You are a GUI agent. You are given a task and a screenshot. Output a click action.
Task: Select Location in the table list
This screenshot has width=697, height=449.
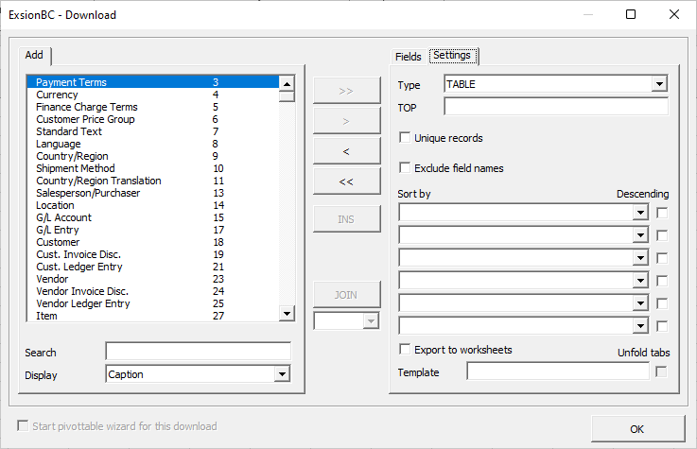coord(152,205)
